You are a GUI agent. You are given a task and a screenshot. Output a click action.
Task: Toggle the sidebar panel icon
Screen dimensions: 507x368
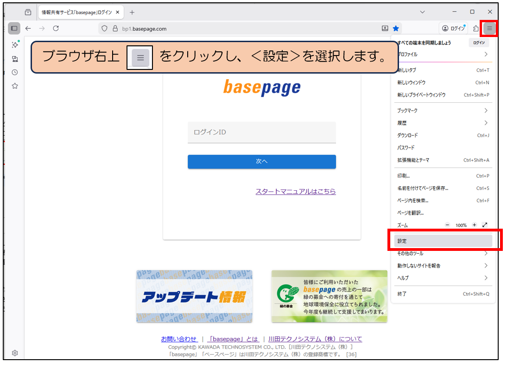[x=14, y=28]
